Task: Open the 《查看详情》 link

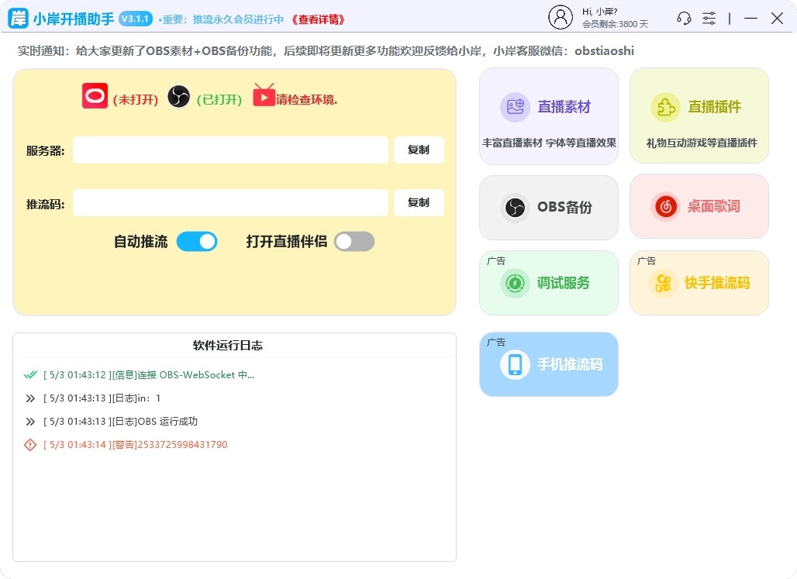Action: click(319, 19)
